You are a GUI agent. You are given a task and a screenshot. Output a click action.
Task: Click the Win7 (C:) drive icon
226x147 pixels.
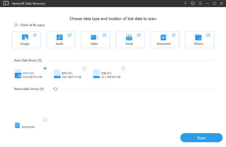tap(18, 73)
